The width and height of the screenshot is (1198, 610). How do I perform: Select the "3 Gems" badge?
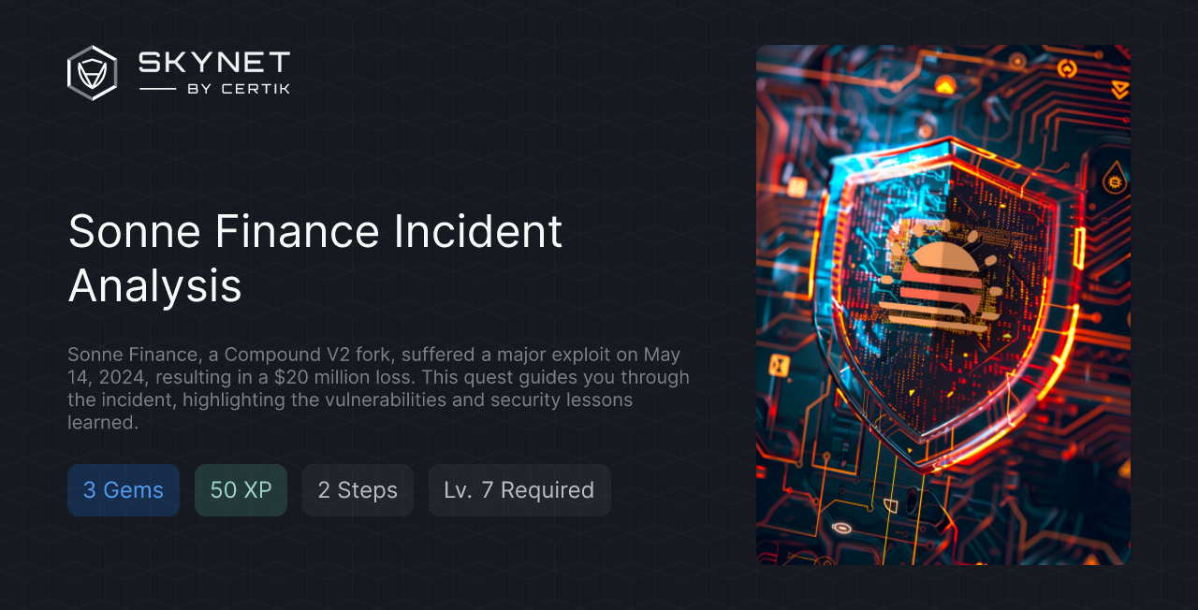[124, 490]
